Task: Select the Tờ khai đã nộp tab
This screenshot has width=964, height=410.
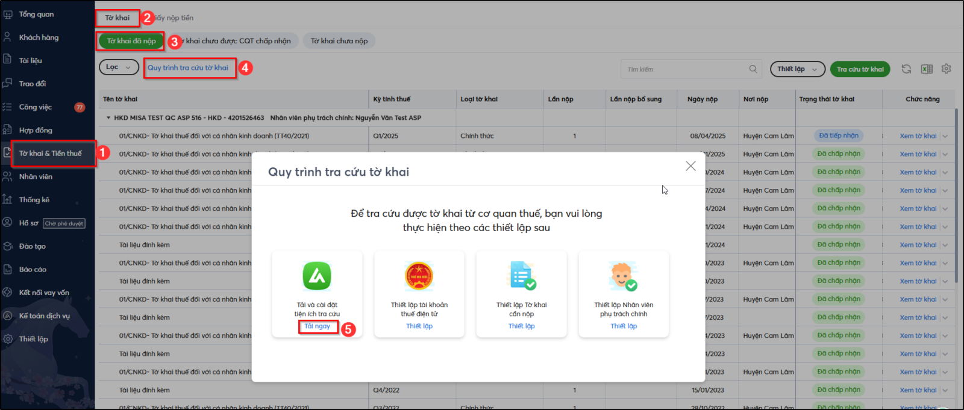Action: click(x=131, y=41)
